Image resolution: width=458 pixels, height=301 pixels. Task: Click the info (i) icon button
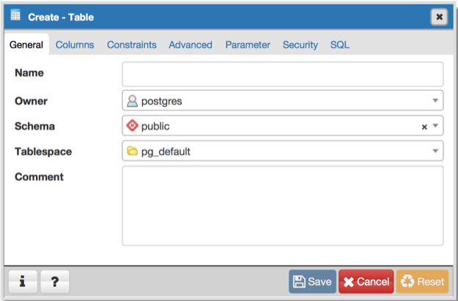pyautogui.click(x=22, y=282)
